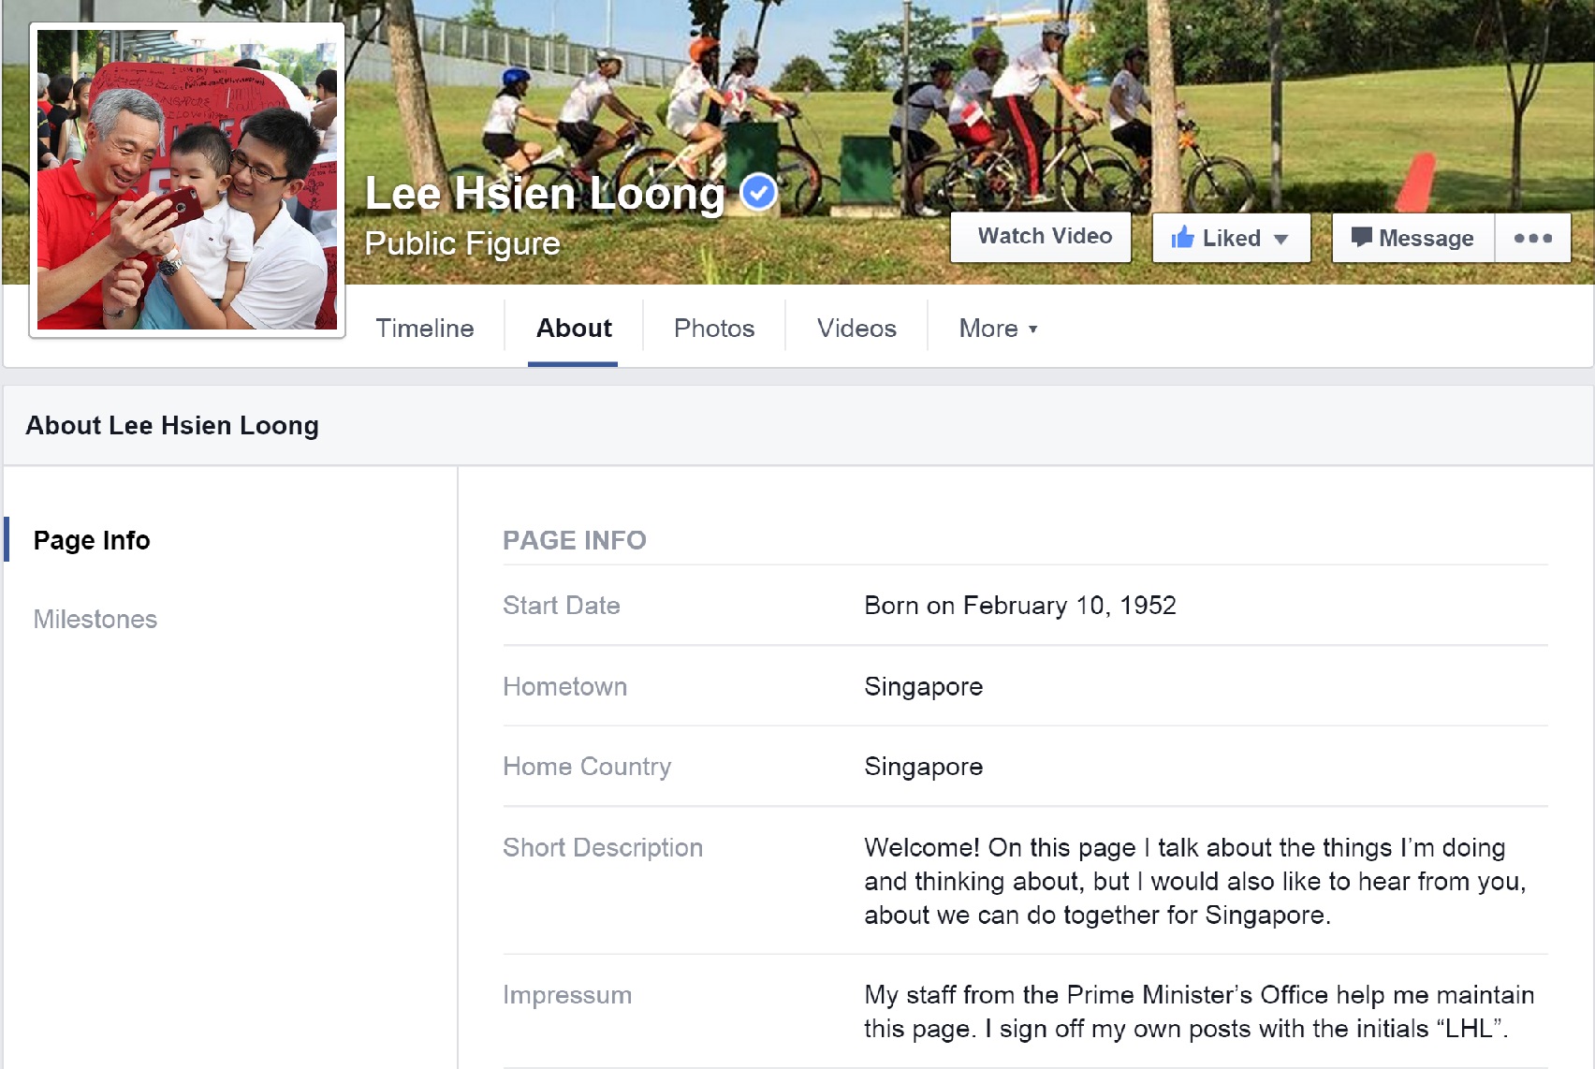1595x1069 pixels.
Task: Expand the More tab dropdown
Action: click(x=998, y=329)
